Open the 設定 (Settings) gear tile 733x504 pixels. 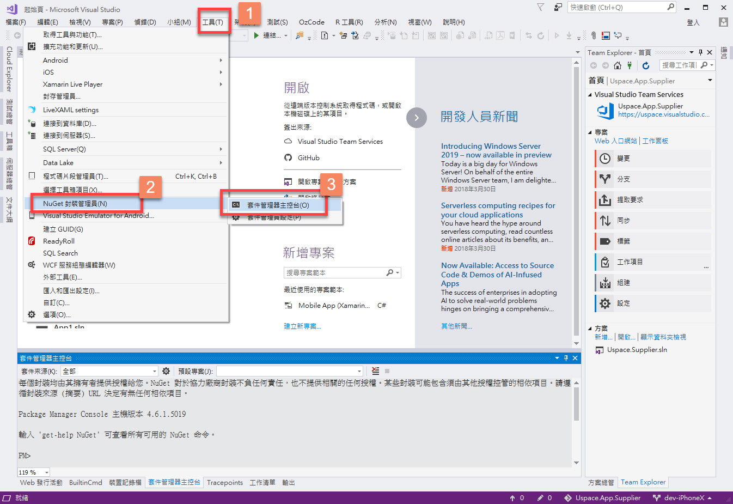[652, 303]
